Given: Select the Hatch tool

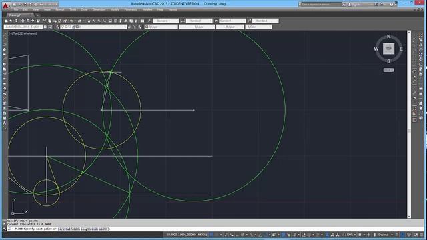Looking at the screenshot, I should [5, 103].
